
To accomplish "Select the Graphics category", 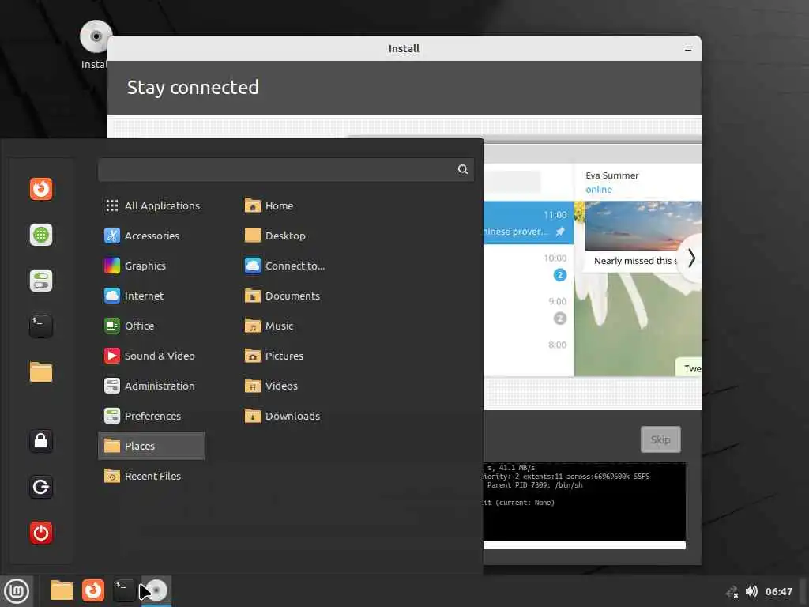I will pyautogui.click(x=152, y=266).
